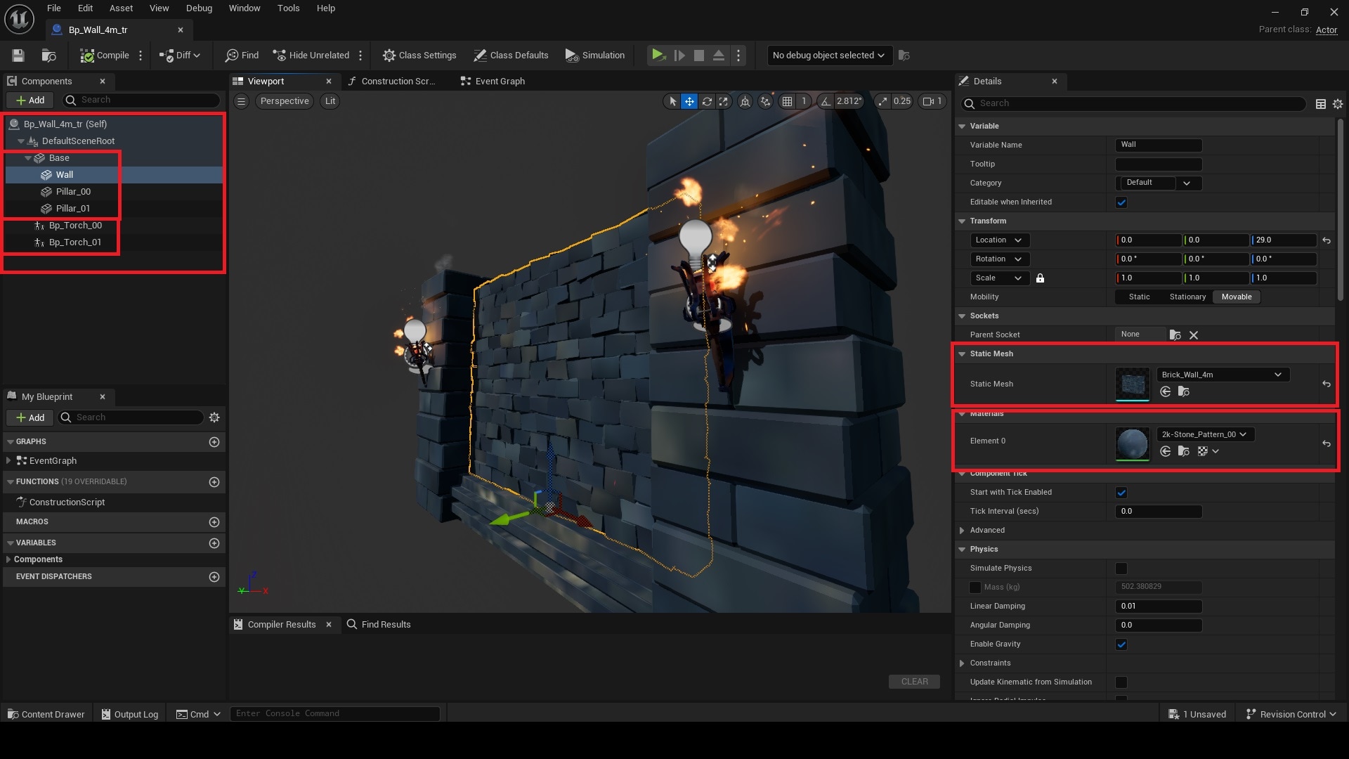Switch to the Event Graph tab
The width and height of the screenshot is (1349, 759).
click(x=498, y=81)
